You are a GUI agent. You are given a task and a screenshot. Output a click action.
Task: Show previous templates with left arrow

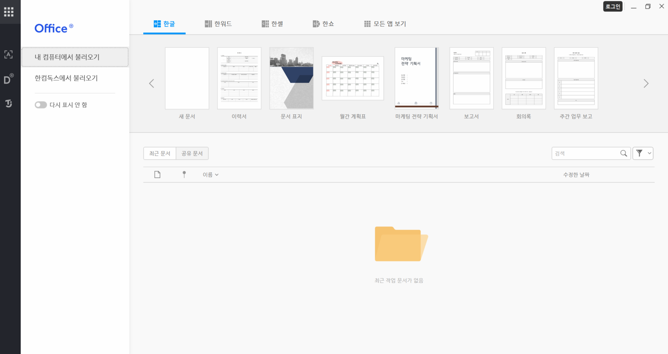click(152, 84)
